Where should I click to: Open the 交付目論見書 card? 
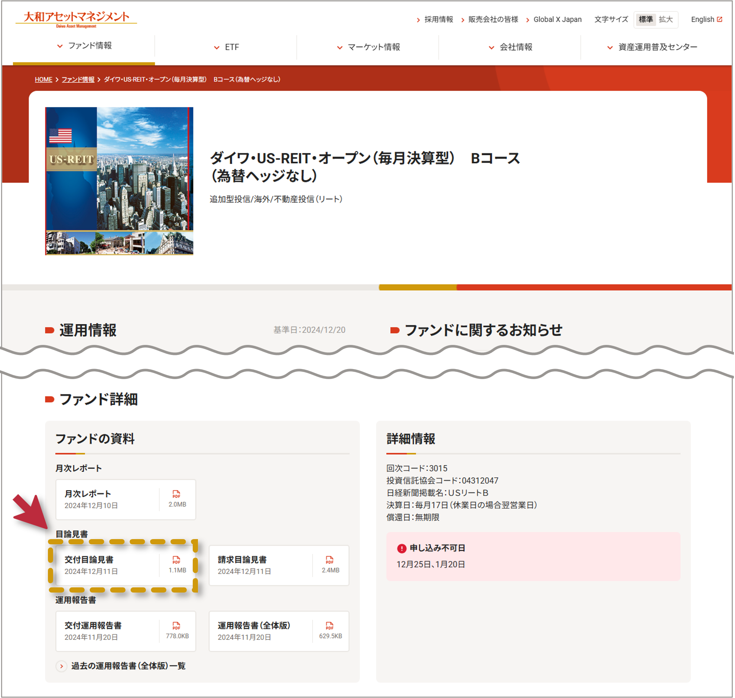(126, 566)
